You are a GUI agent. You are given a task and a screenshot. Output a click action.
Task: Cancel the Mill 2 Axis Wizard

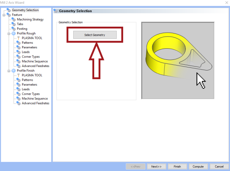pos(219,166)
